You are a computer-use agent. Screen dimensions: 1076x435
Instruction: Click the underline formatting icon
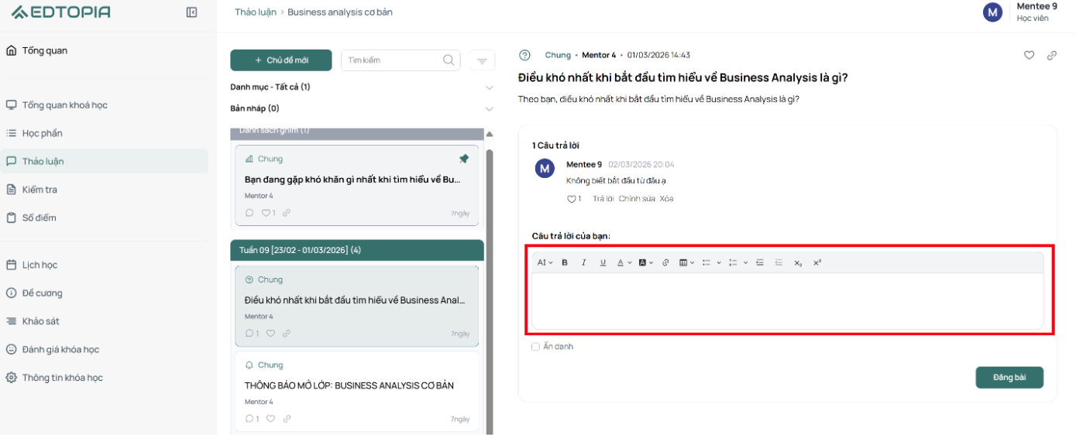tap(603, 262)
